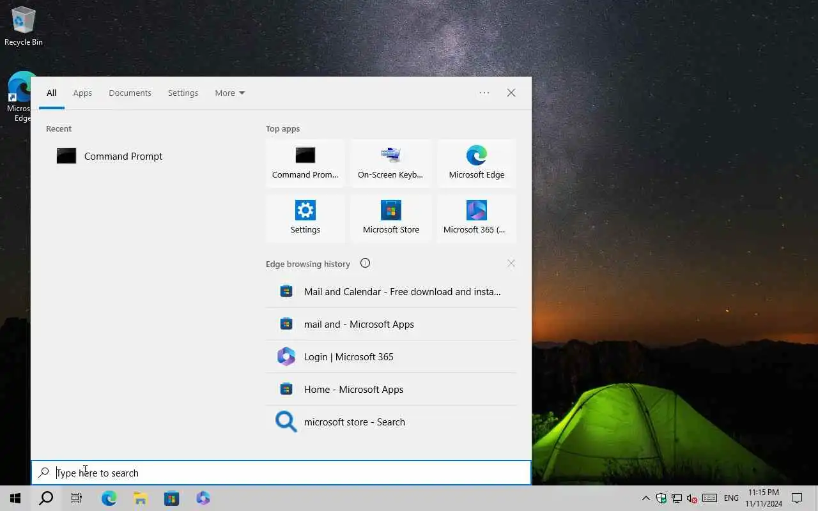Show Edge browsing history info icon
The width and height of the screenshot is (818, 511).
(365, 263)
